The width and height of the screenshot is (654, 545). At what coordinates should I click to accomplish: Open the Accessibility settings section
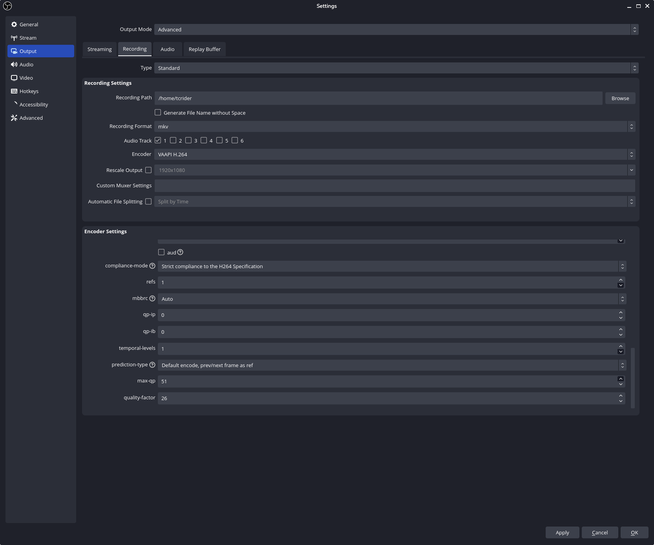41,105
